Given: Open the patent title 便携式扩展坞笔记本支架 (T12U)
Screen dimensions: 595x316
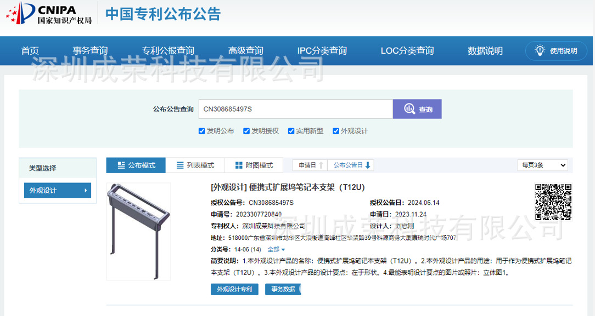Looking at the screenshot, I should (x=288, y=187).
